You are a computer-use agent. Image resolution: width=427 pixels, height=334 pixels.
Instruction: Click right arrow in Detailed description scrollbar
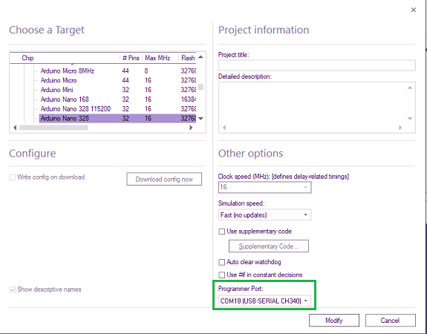pos(400,128)
